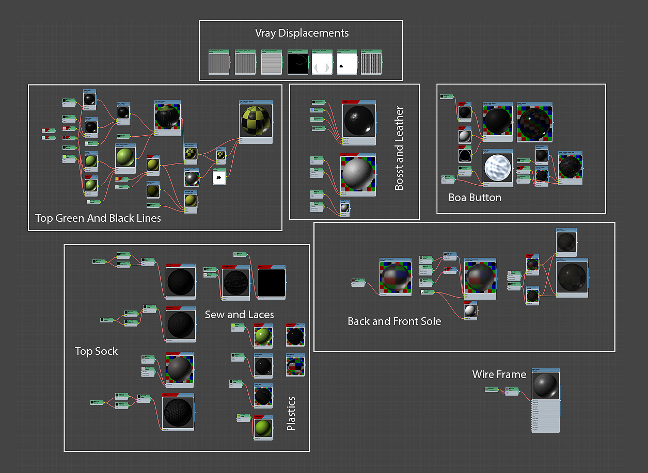Screen dimensions: 648x473
Task: Select the small white sphere under Front Sole node
Action: pos(471,310)
